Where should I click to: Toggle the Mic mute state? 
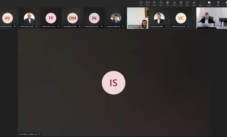(x=218, y=3)
